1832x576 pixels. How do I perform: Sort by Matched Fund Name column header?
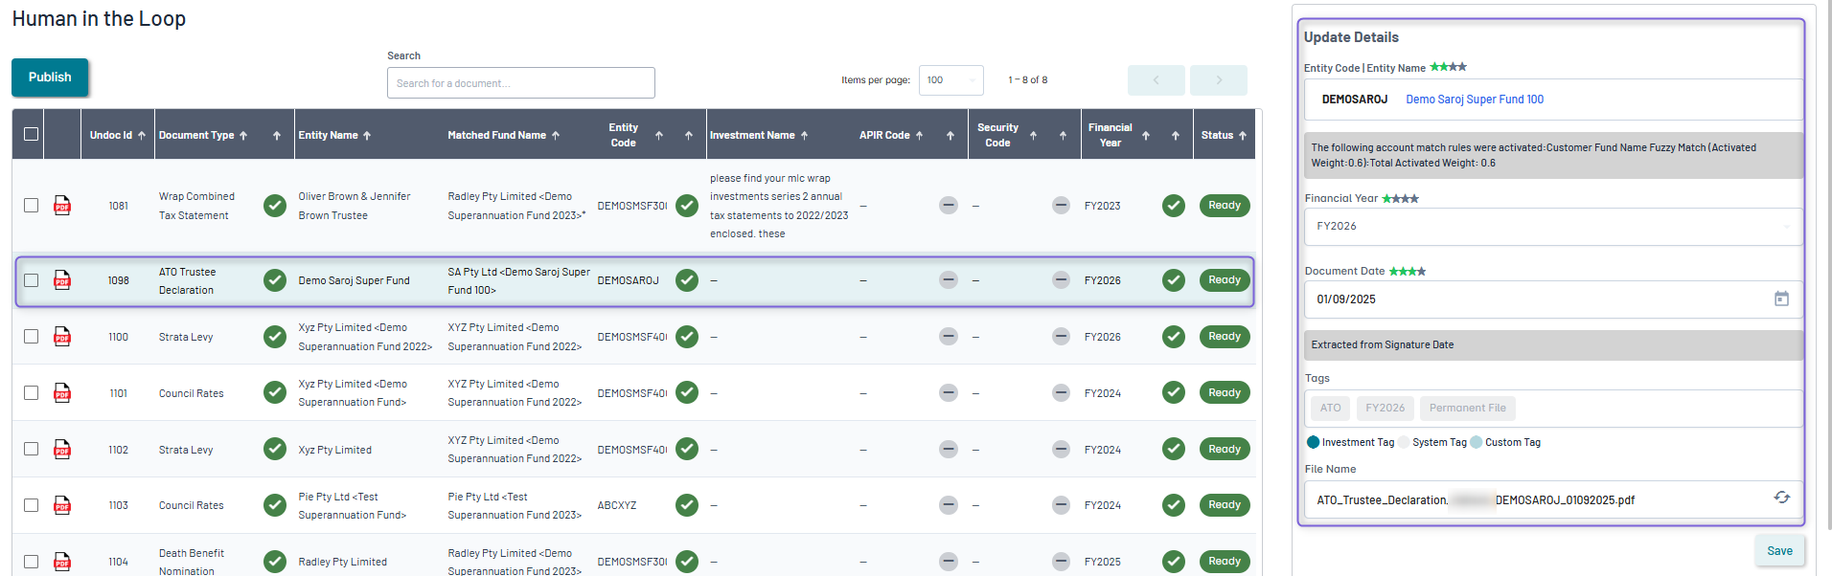pyautogui.click(x=497, y=136)
